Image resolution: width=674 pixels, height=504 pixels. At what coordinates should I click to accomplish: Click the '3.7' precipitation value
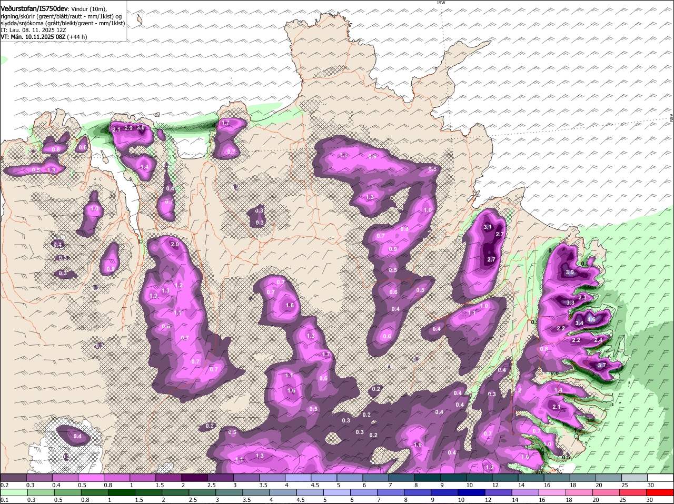pos(602,366)
